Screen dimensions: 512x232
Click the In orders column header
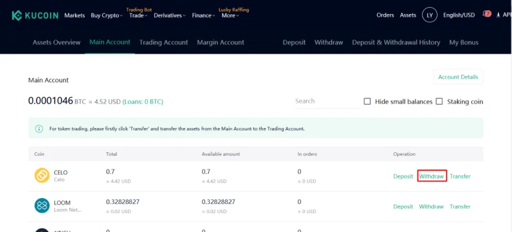coord(307,154)
